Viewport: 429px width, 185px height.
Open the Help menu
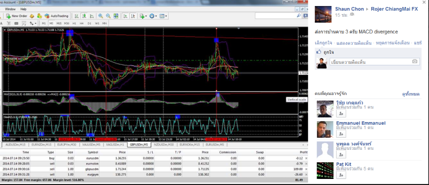pyautogui.click(x=24, y=9)
